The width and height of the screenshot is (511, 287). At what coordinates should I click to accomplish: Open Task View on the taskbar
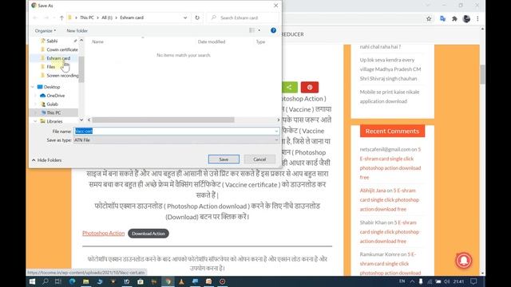pos(58,281)
